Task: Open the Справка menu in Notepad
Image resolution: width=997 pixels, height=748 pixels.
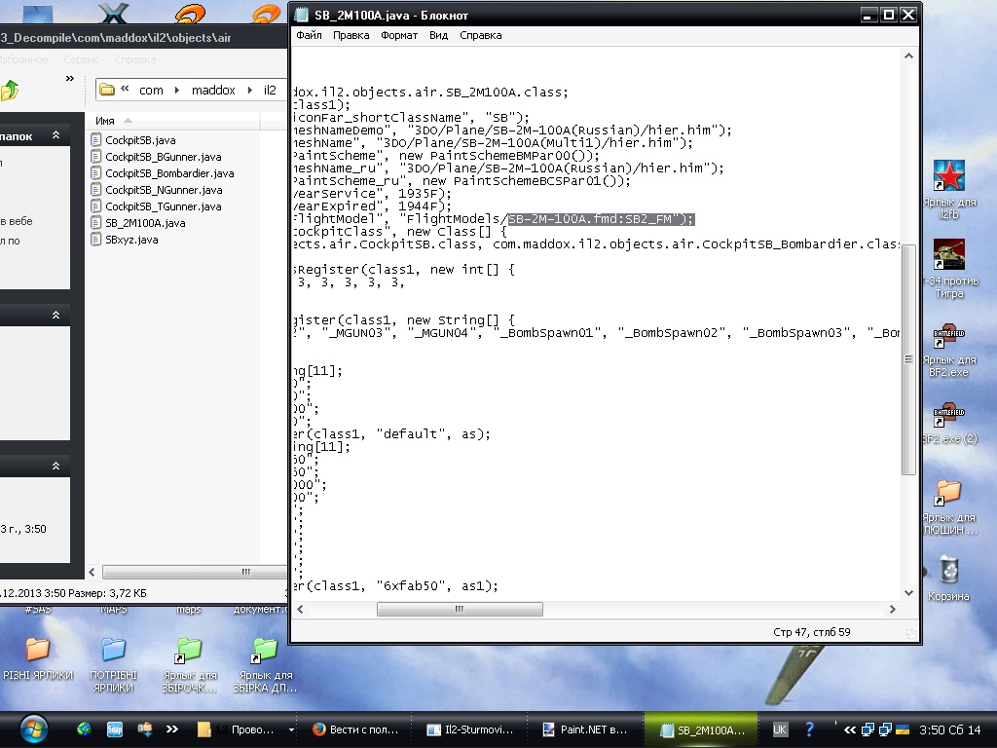Action: tap(481, 36)
